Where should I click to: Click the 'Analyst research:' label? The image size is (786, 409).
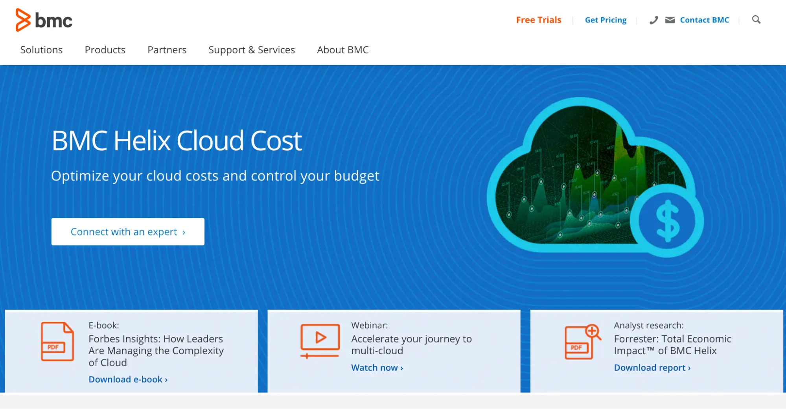(649, 325)
